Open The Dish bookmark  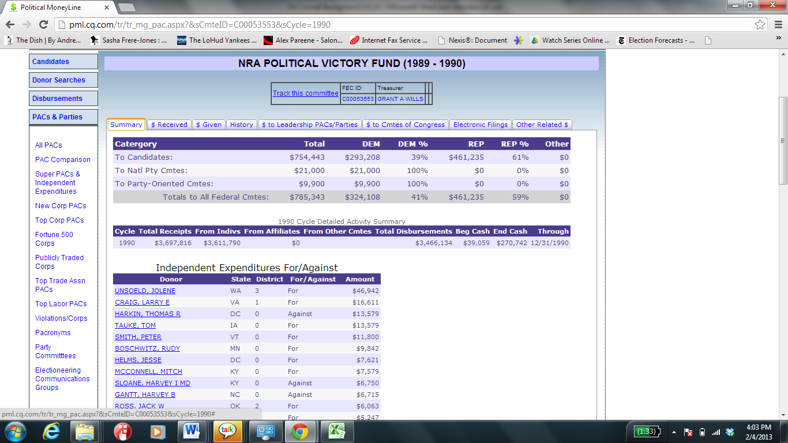point(44,40)
